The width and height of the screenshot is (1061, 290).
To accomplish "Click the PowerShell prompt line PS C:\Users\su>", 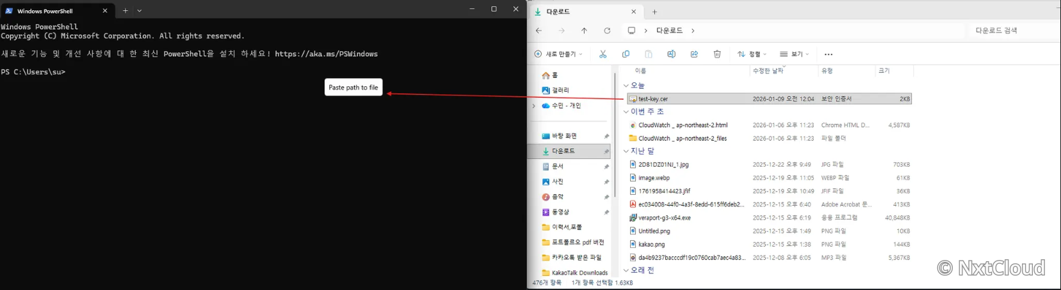I will [33, 72].
